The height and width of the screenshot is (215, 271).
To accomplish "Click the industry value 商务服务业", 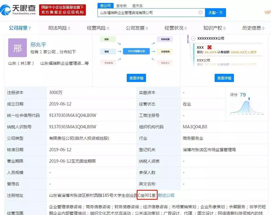I will coord(193,138).
